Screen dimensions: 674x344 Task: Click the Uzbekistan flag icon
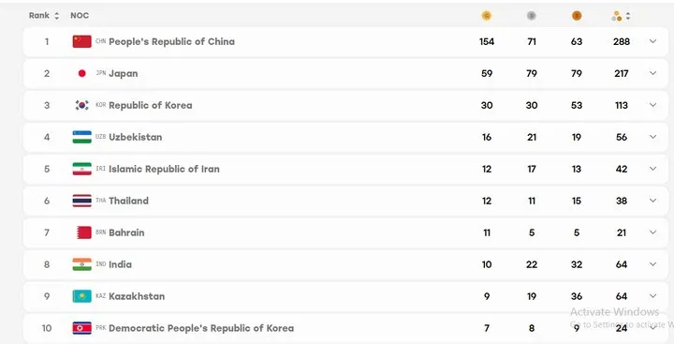81,137
